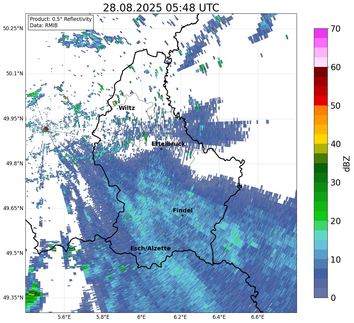Click the Wiltz city label
Viewport: 354px width, 323px height.
[127, 108]
